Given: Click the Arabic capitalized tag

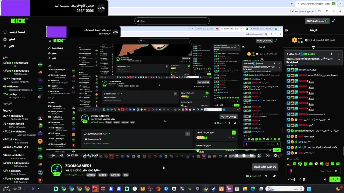Looking at the screenshot, I should pos(91,175).
